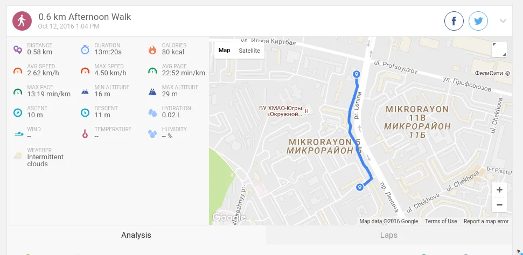The width and height of the screenshot is (523, 255).
Task: Share the workout on Twitter
Action: pyautogui.click(x=478, y=21)
